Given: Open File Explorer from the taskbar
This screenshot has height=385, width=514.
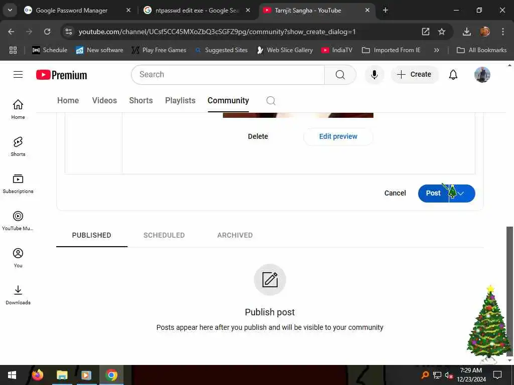Looking at the screenshot, I should 62,375.
